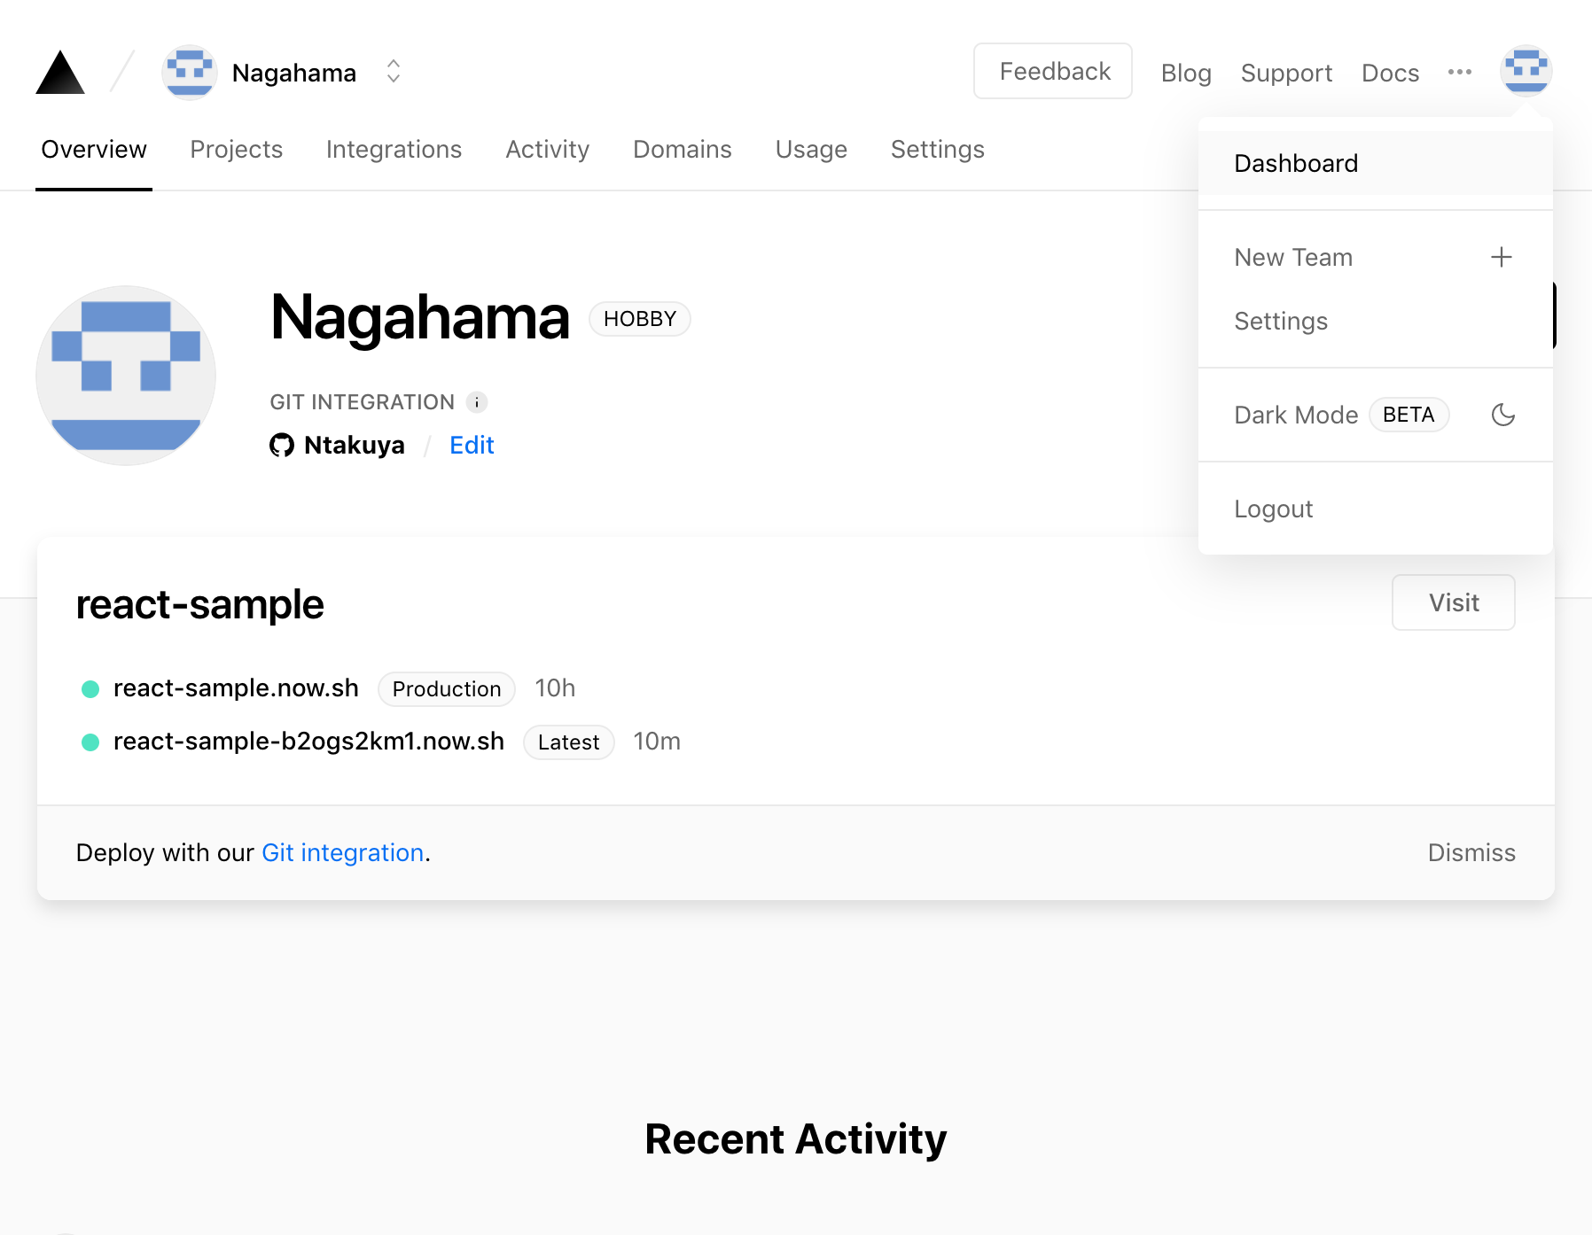Open the account menu via the top-right avatar
This screenshot has height=1235, width=1592.
tap(1526, 71)
